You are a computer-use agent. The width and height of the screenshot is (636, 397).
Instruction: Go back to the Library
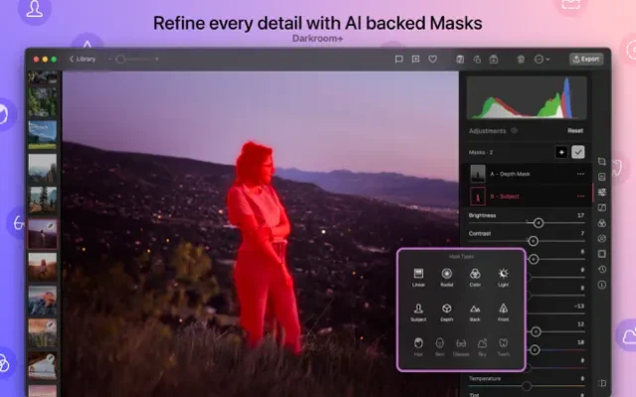pos(82,60)
